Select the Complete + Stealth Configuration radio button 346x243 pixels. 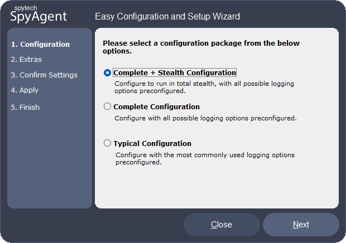click(107, 72)
